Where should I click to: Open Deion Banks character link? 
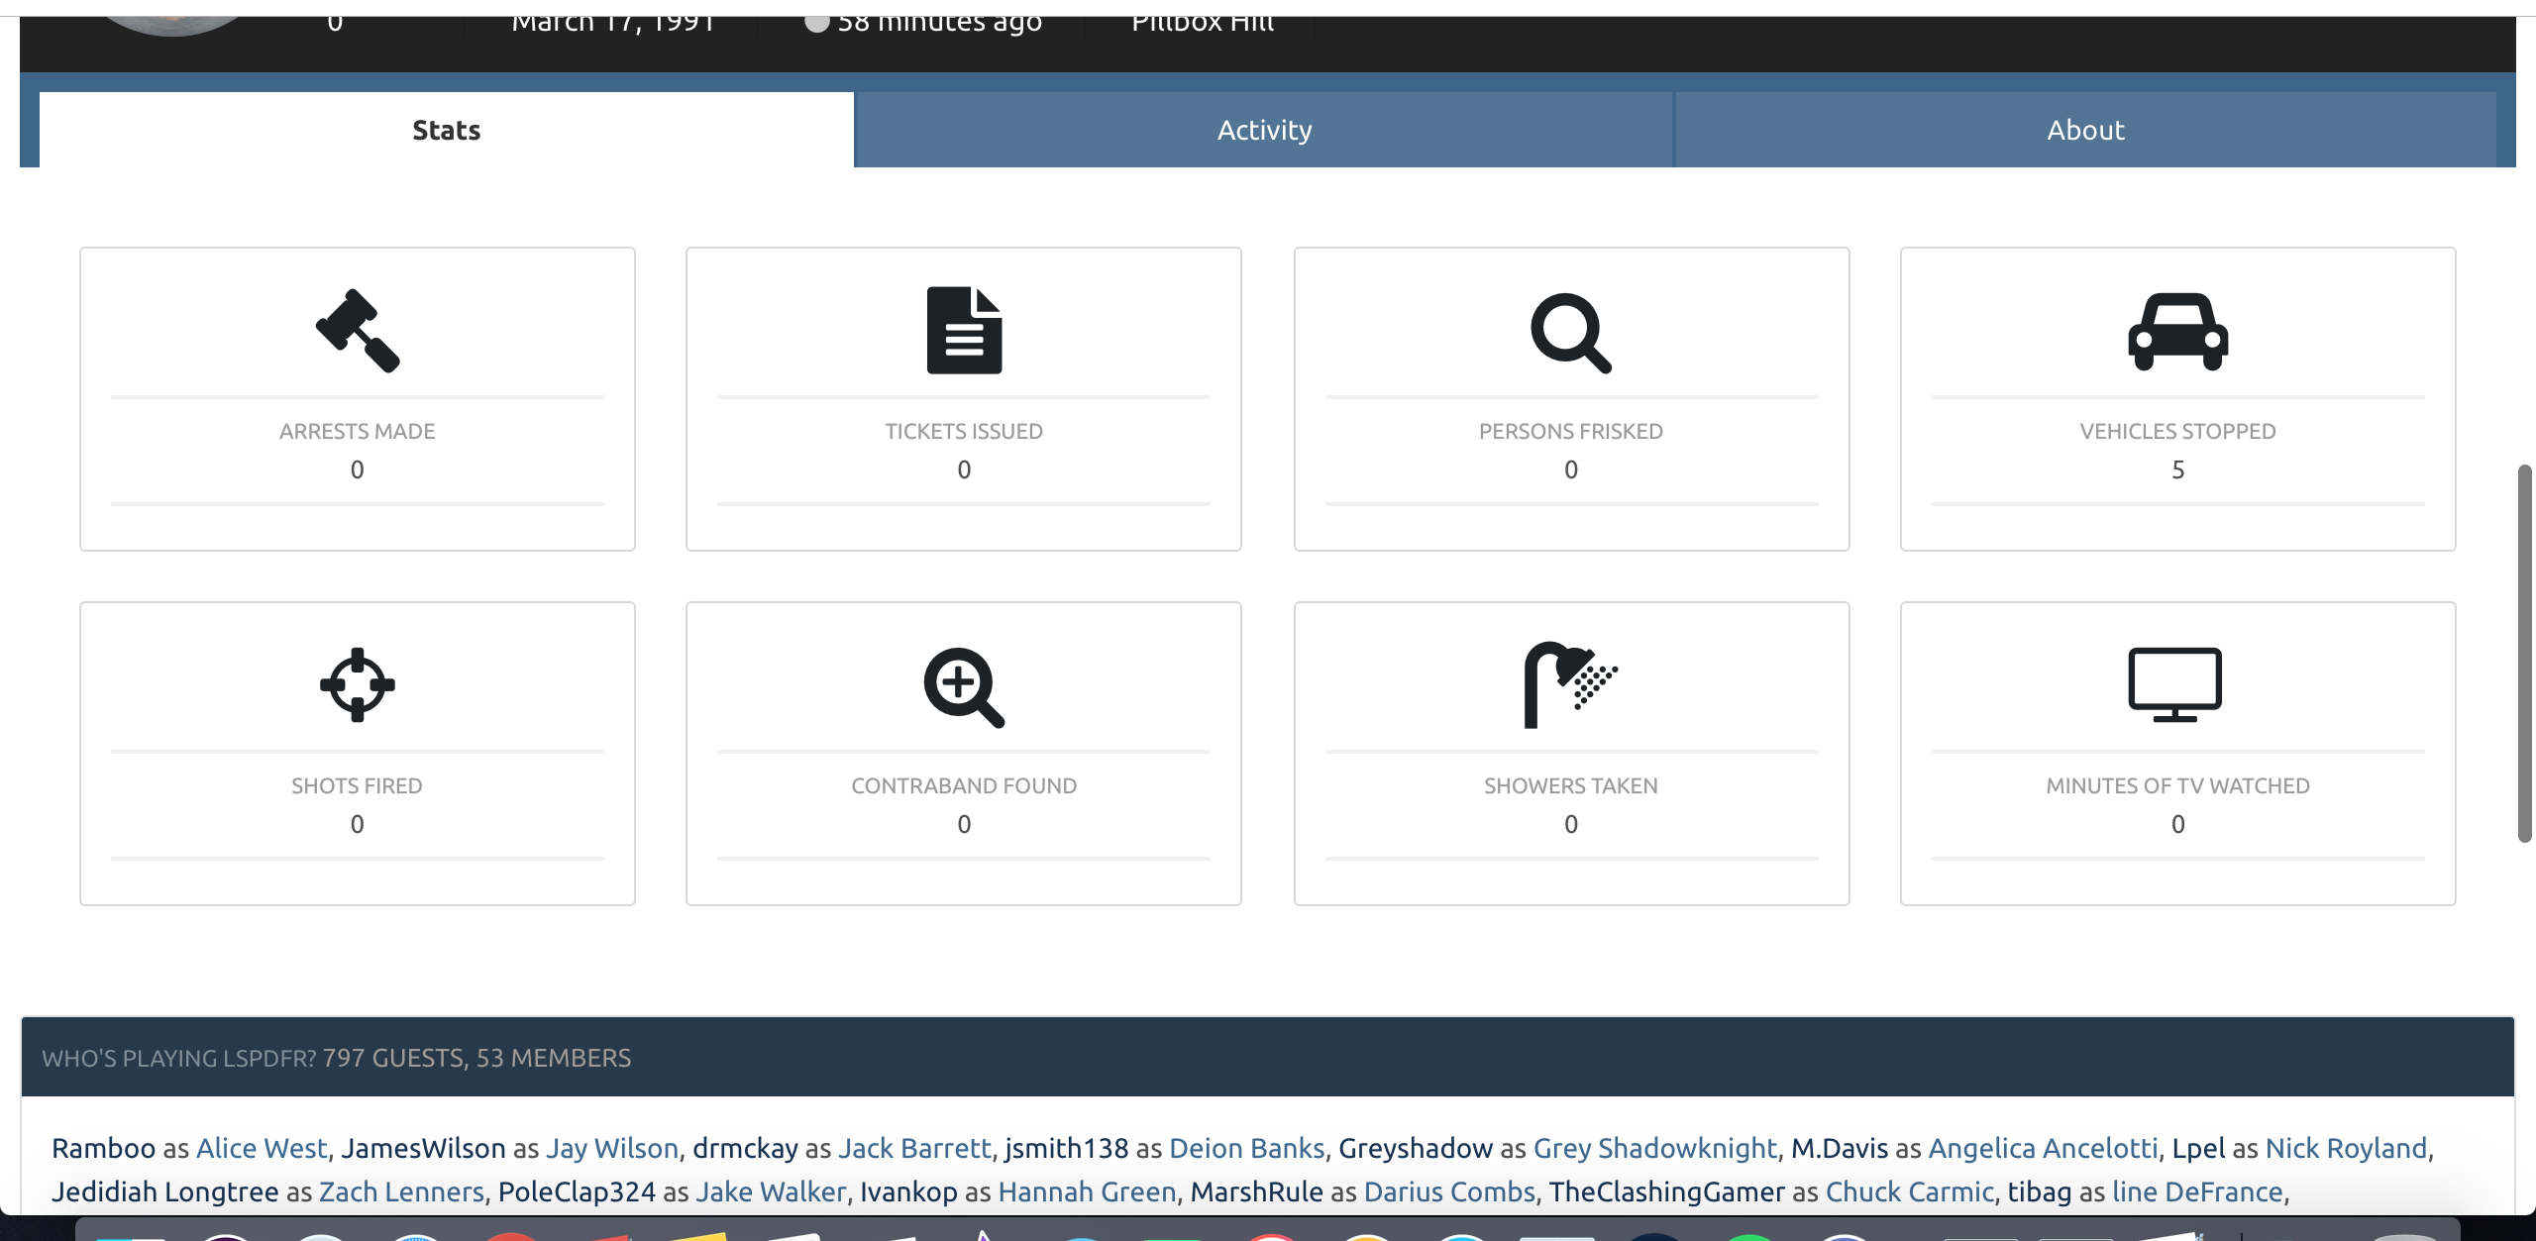click(x=1246, y=1148)
